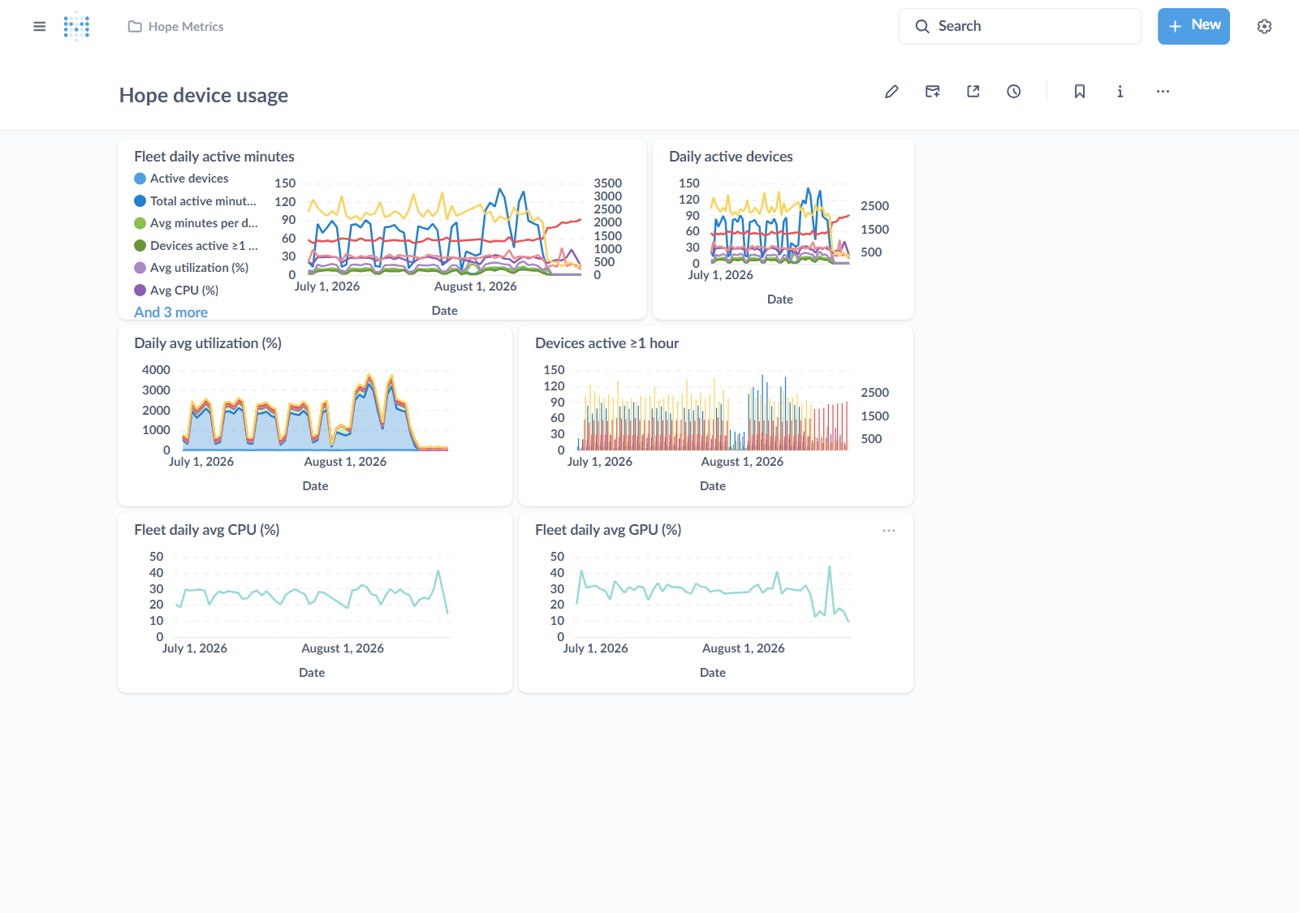Screen dimensions: 1299x913
Task: Focus the Search field
Action: coord(1020,27)
